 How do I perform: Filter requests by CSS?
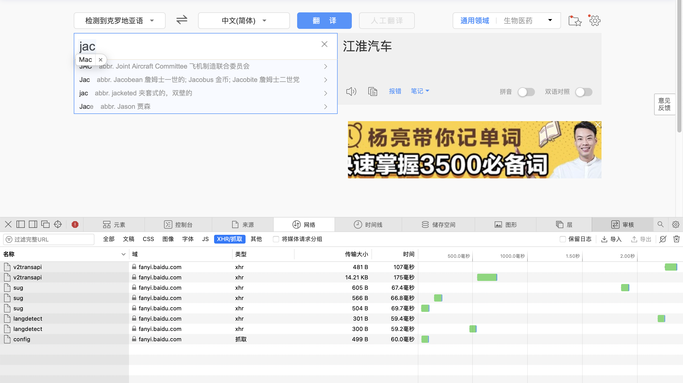pos(148,239)
